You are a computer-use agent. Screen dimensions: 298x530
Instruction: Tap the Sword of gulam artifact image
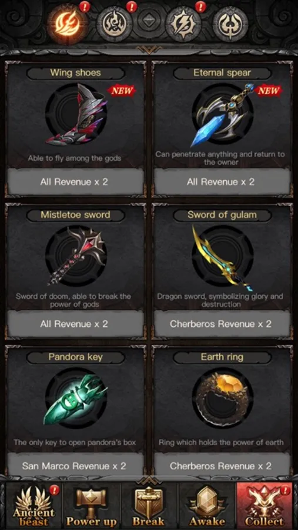(223, 257)
